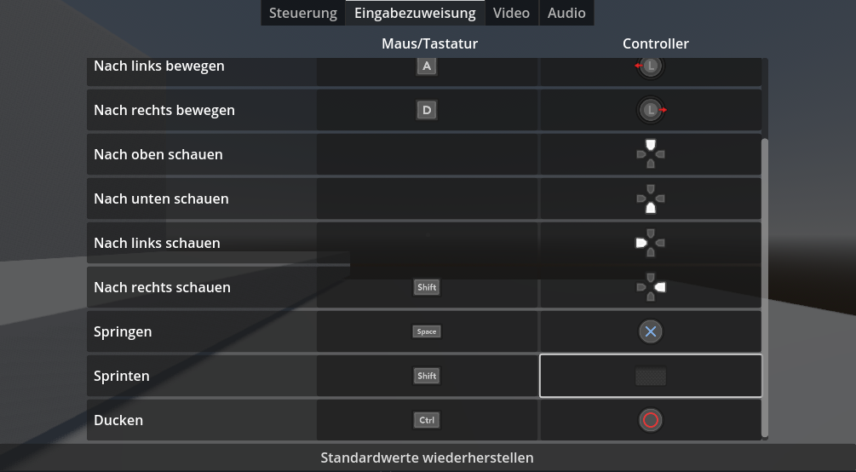
Task: Click D-pad up icon for Nach oben schauen
Action: [x=651, y=154]
